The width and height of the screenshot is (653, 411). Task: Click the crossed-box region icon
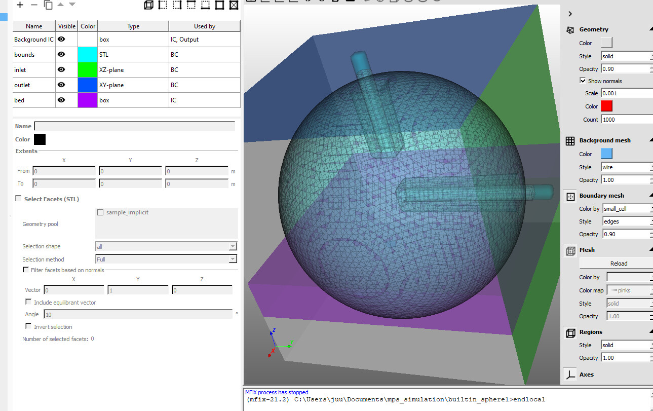tap(234, 5)
